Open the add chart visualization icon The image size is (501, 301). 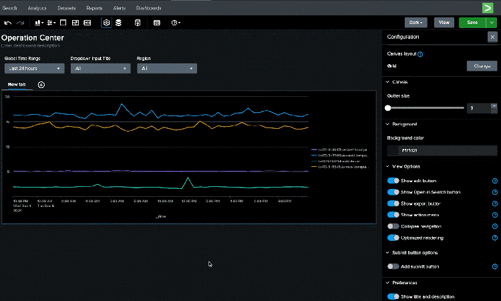click(x=37, y=23)
